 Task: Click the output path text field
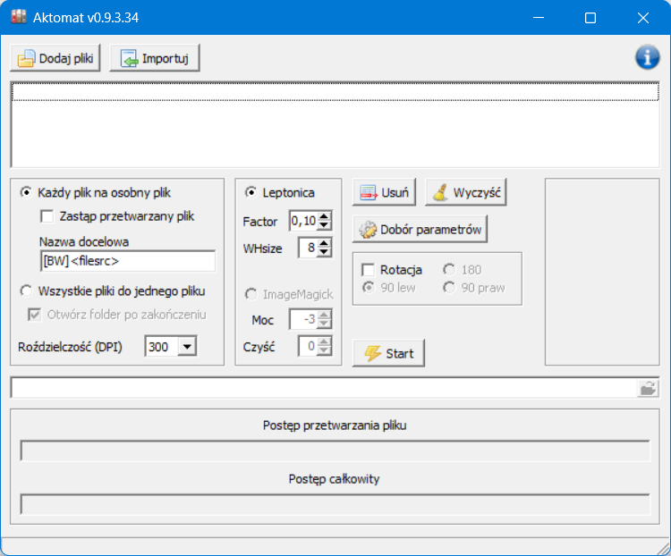pos(322,388)
